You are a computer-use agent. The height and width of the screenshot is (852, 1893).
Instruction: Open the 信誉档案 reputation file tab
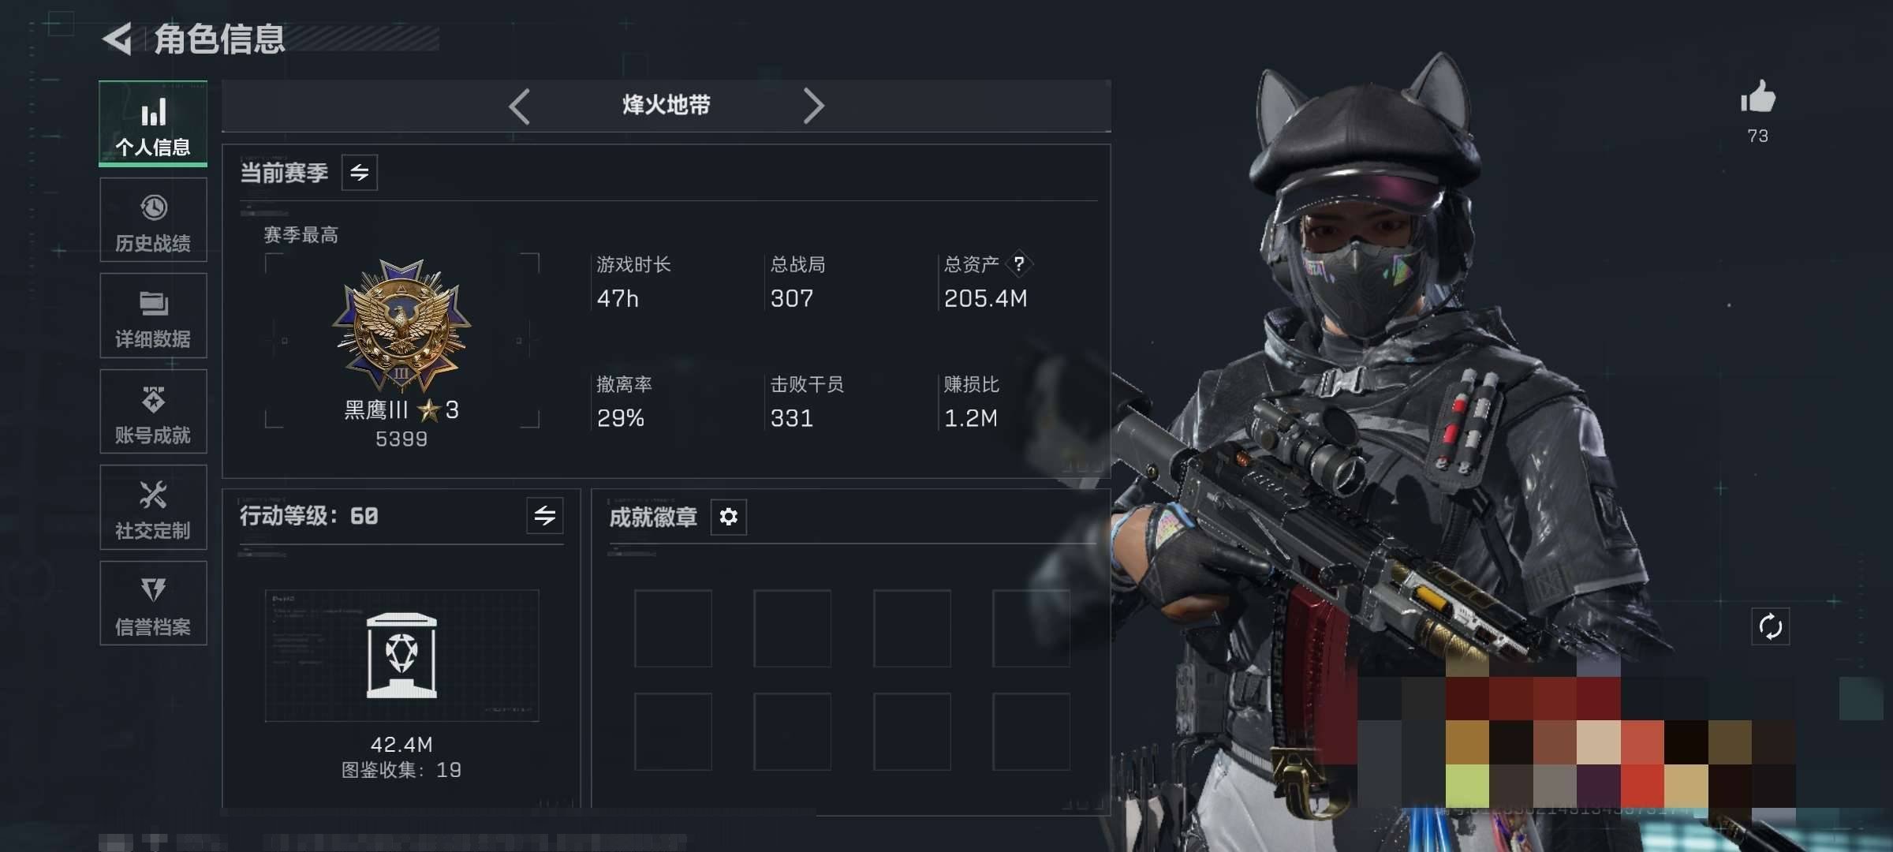point(153,603)
